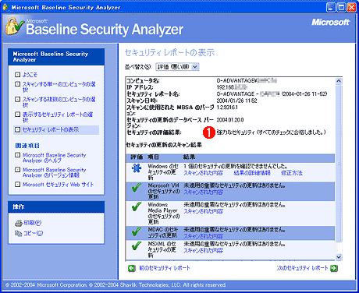Click the printer icon for 印刷

pyautogui.click(x=19, y=223)
